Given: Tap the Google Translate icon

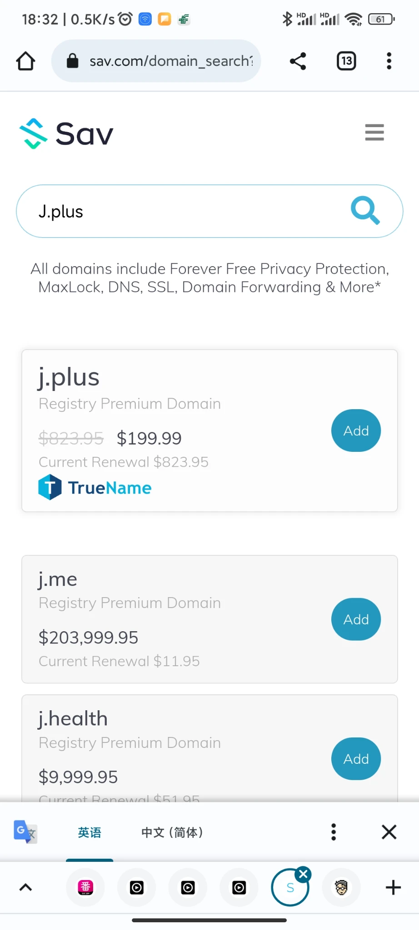Looking at the screenshot, I should 25,832.
